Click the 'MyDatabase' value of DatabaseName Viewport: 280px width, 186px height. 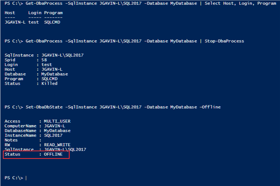tap(57, 131)
